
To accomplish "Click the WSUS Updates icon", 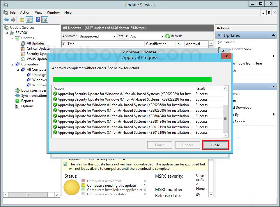I will point(23,59).
